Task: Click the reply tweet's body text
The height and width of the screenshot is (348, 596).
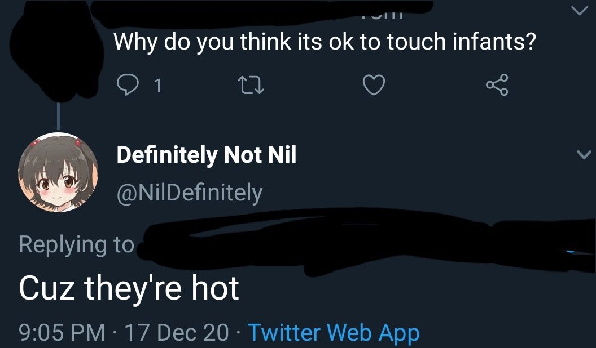Action: tap(129, 288)
